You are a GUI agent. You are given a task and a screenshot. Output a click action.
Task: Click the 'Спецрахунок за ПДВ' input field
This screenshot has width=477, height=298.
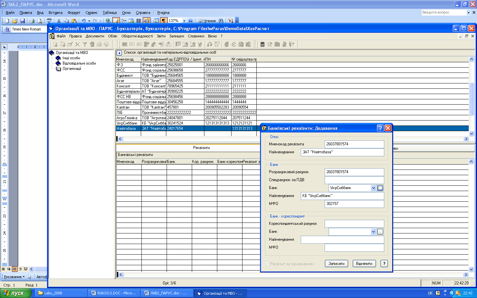(354, 180)
